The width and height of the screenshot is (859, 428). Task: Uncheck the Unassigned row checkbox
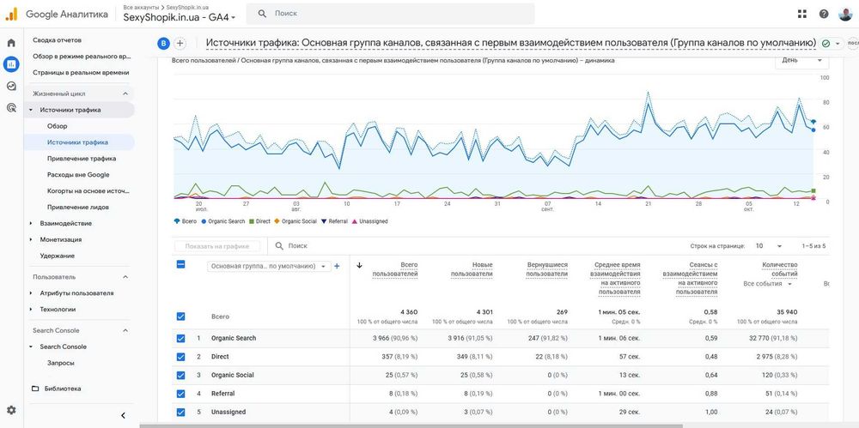click(180, 412)
